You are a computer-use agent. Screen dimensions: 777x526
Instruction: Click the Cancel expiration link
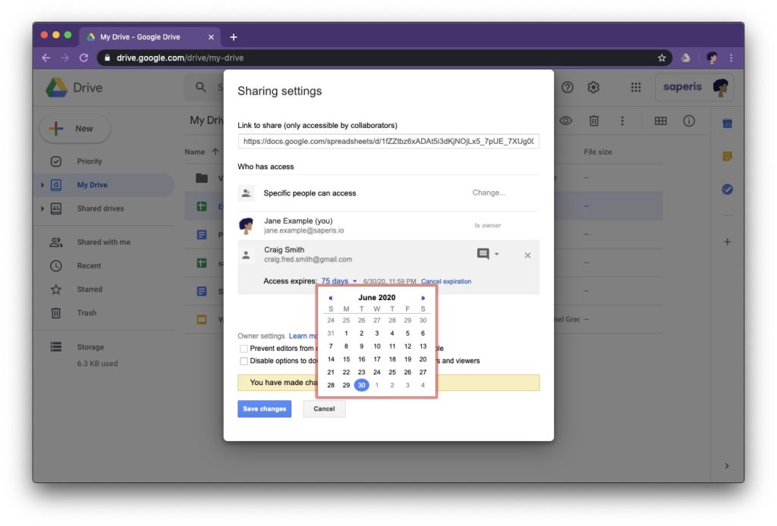(x=445, y=280)
